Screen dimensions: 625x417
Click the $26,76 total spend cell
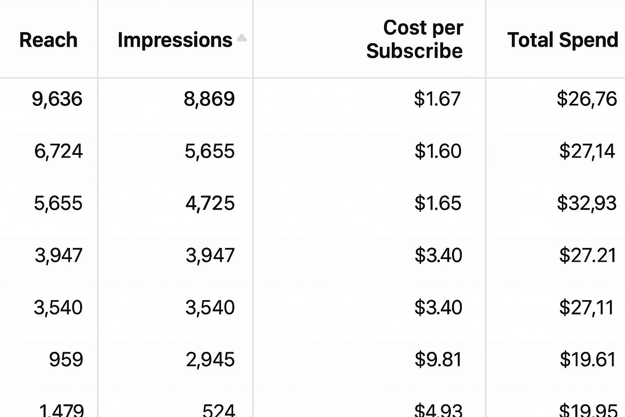(587, 99)
